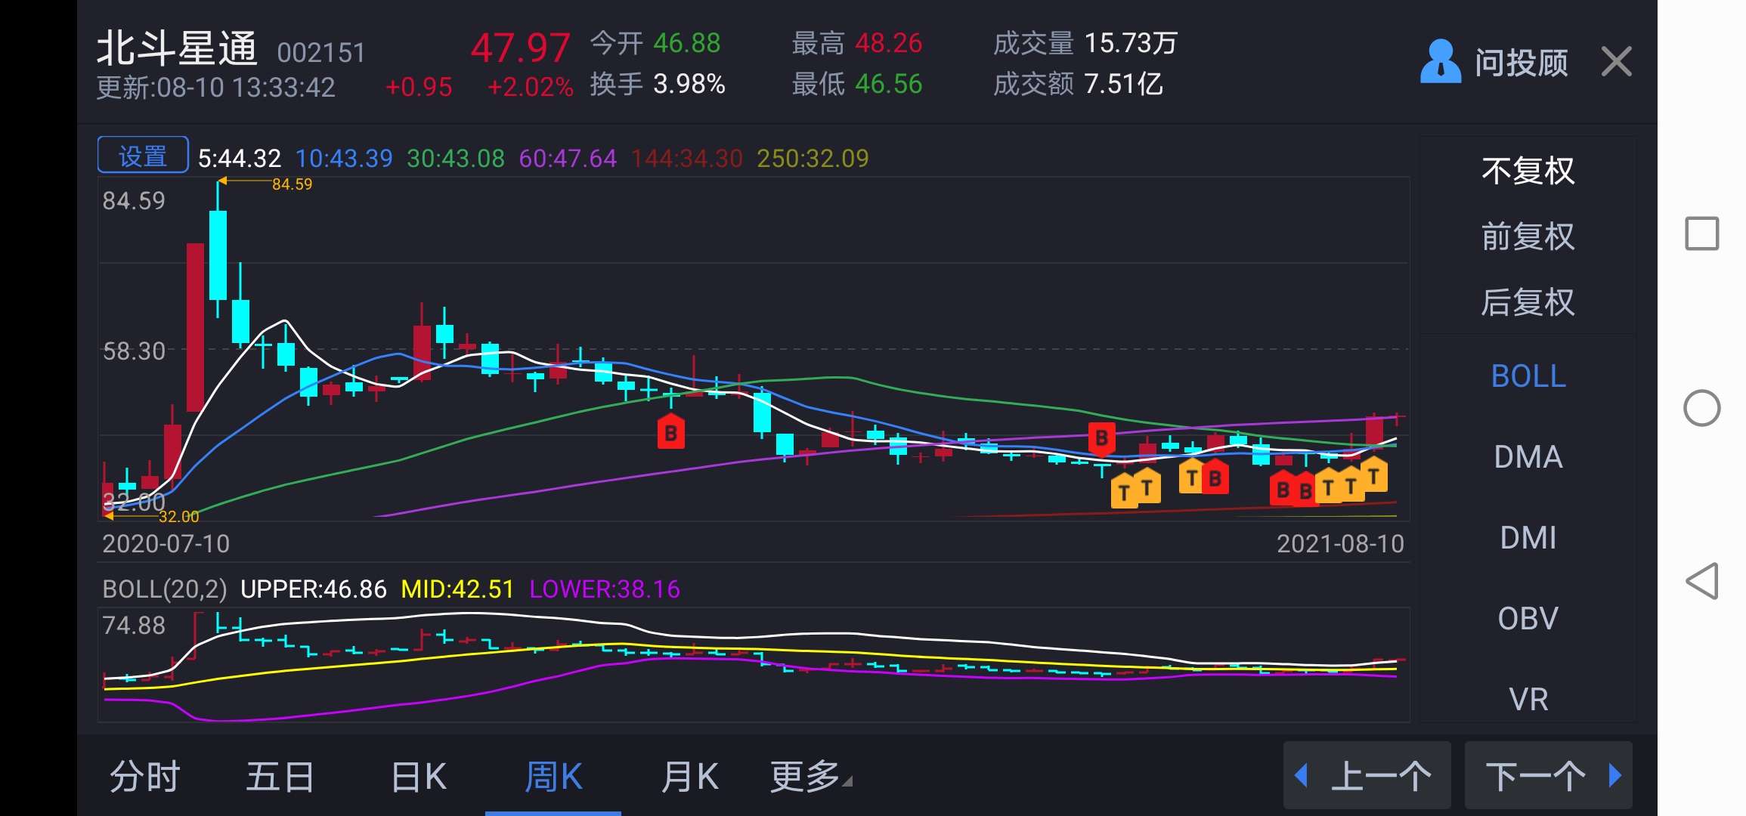The height and width of the screenshot is (816, 1746).
Task: Tap stock name 北斗星通
Action: coord(178,49)
